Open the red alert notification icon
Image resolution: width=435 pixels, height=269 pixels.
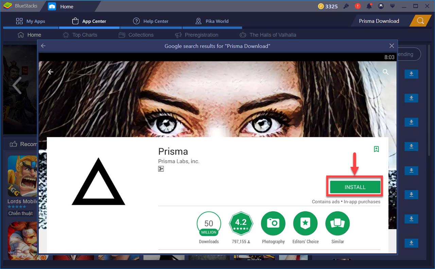pos(358,6)
